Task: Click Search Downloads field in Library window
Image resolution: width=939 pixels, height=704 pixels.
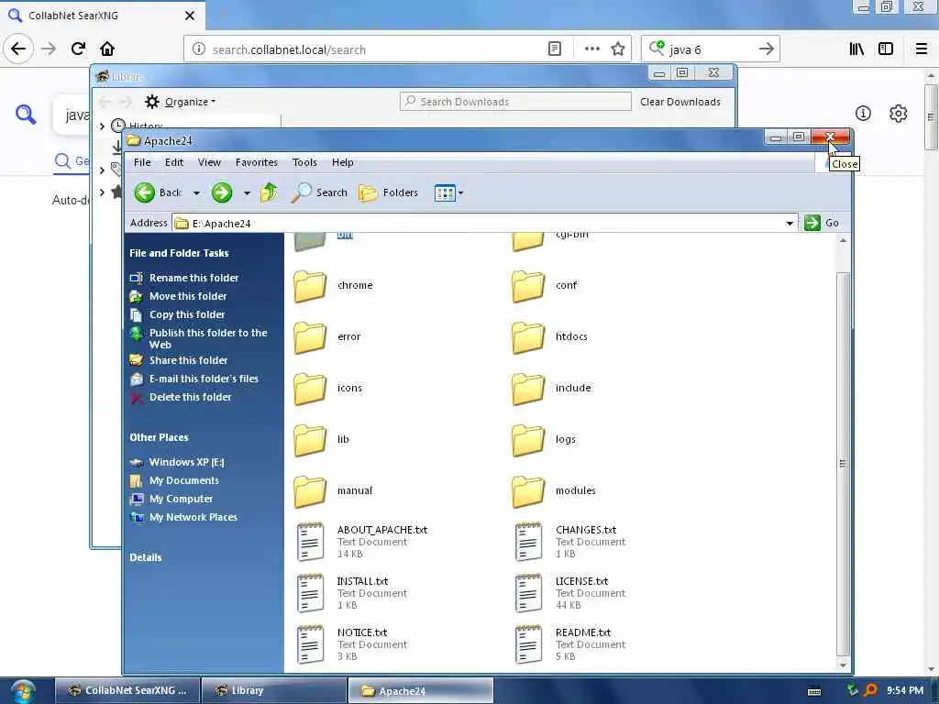Action: tap(515, 101)
